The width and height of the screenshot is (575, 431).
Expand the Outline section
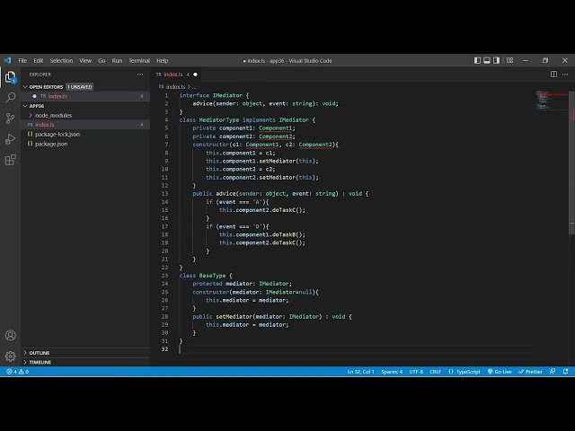(25, 353)
